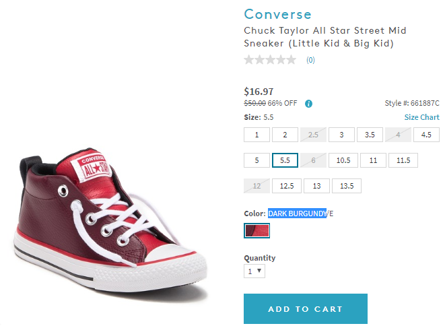Select the Dark Burgundy color swatch

pos(257,231)
